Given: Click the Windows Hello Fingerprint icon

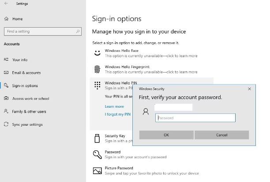Looking at the screenshot, I should click(97, 69).
